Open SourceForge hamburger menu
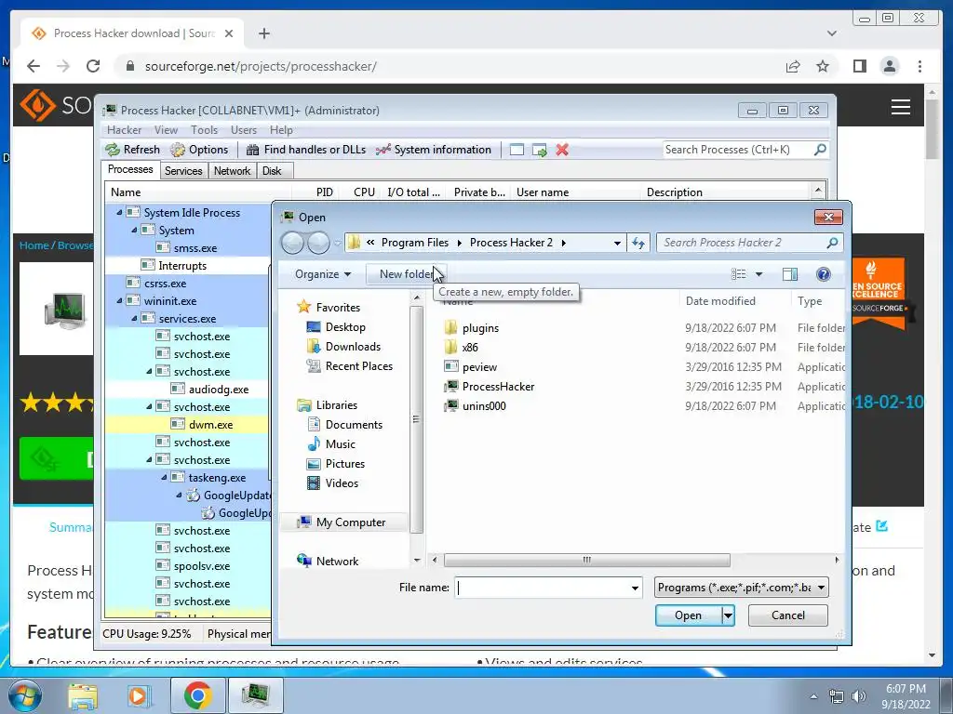 [900, 107]
